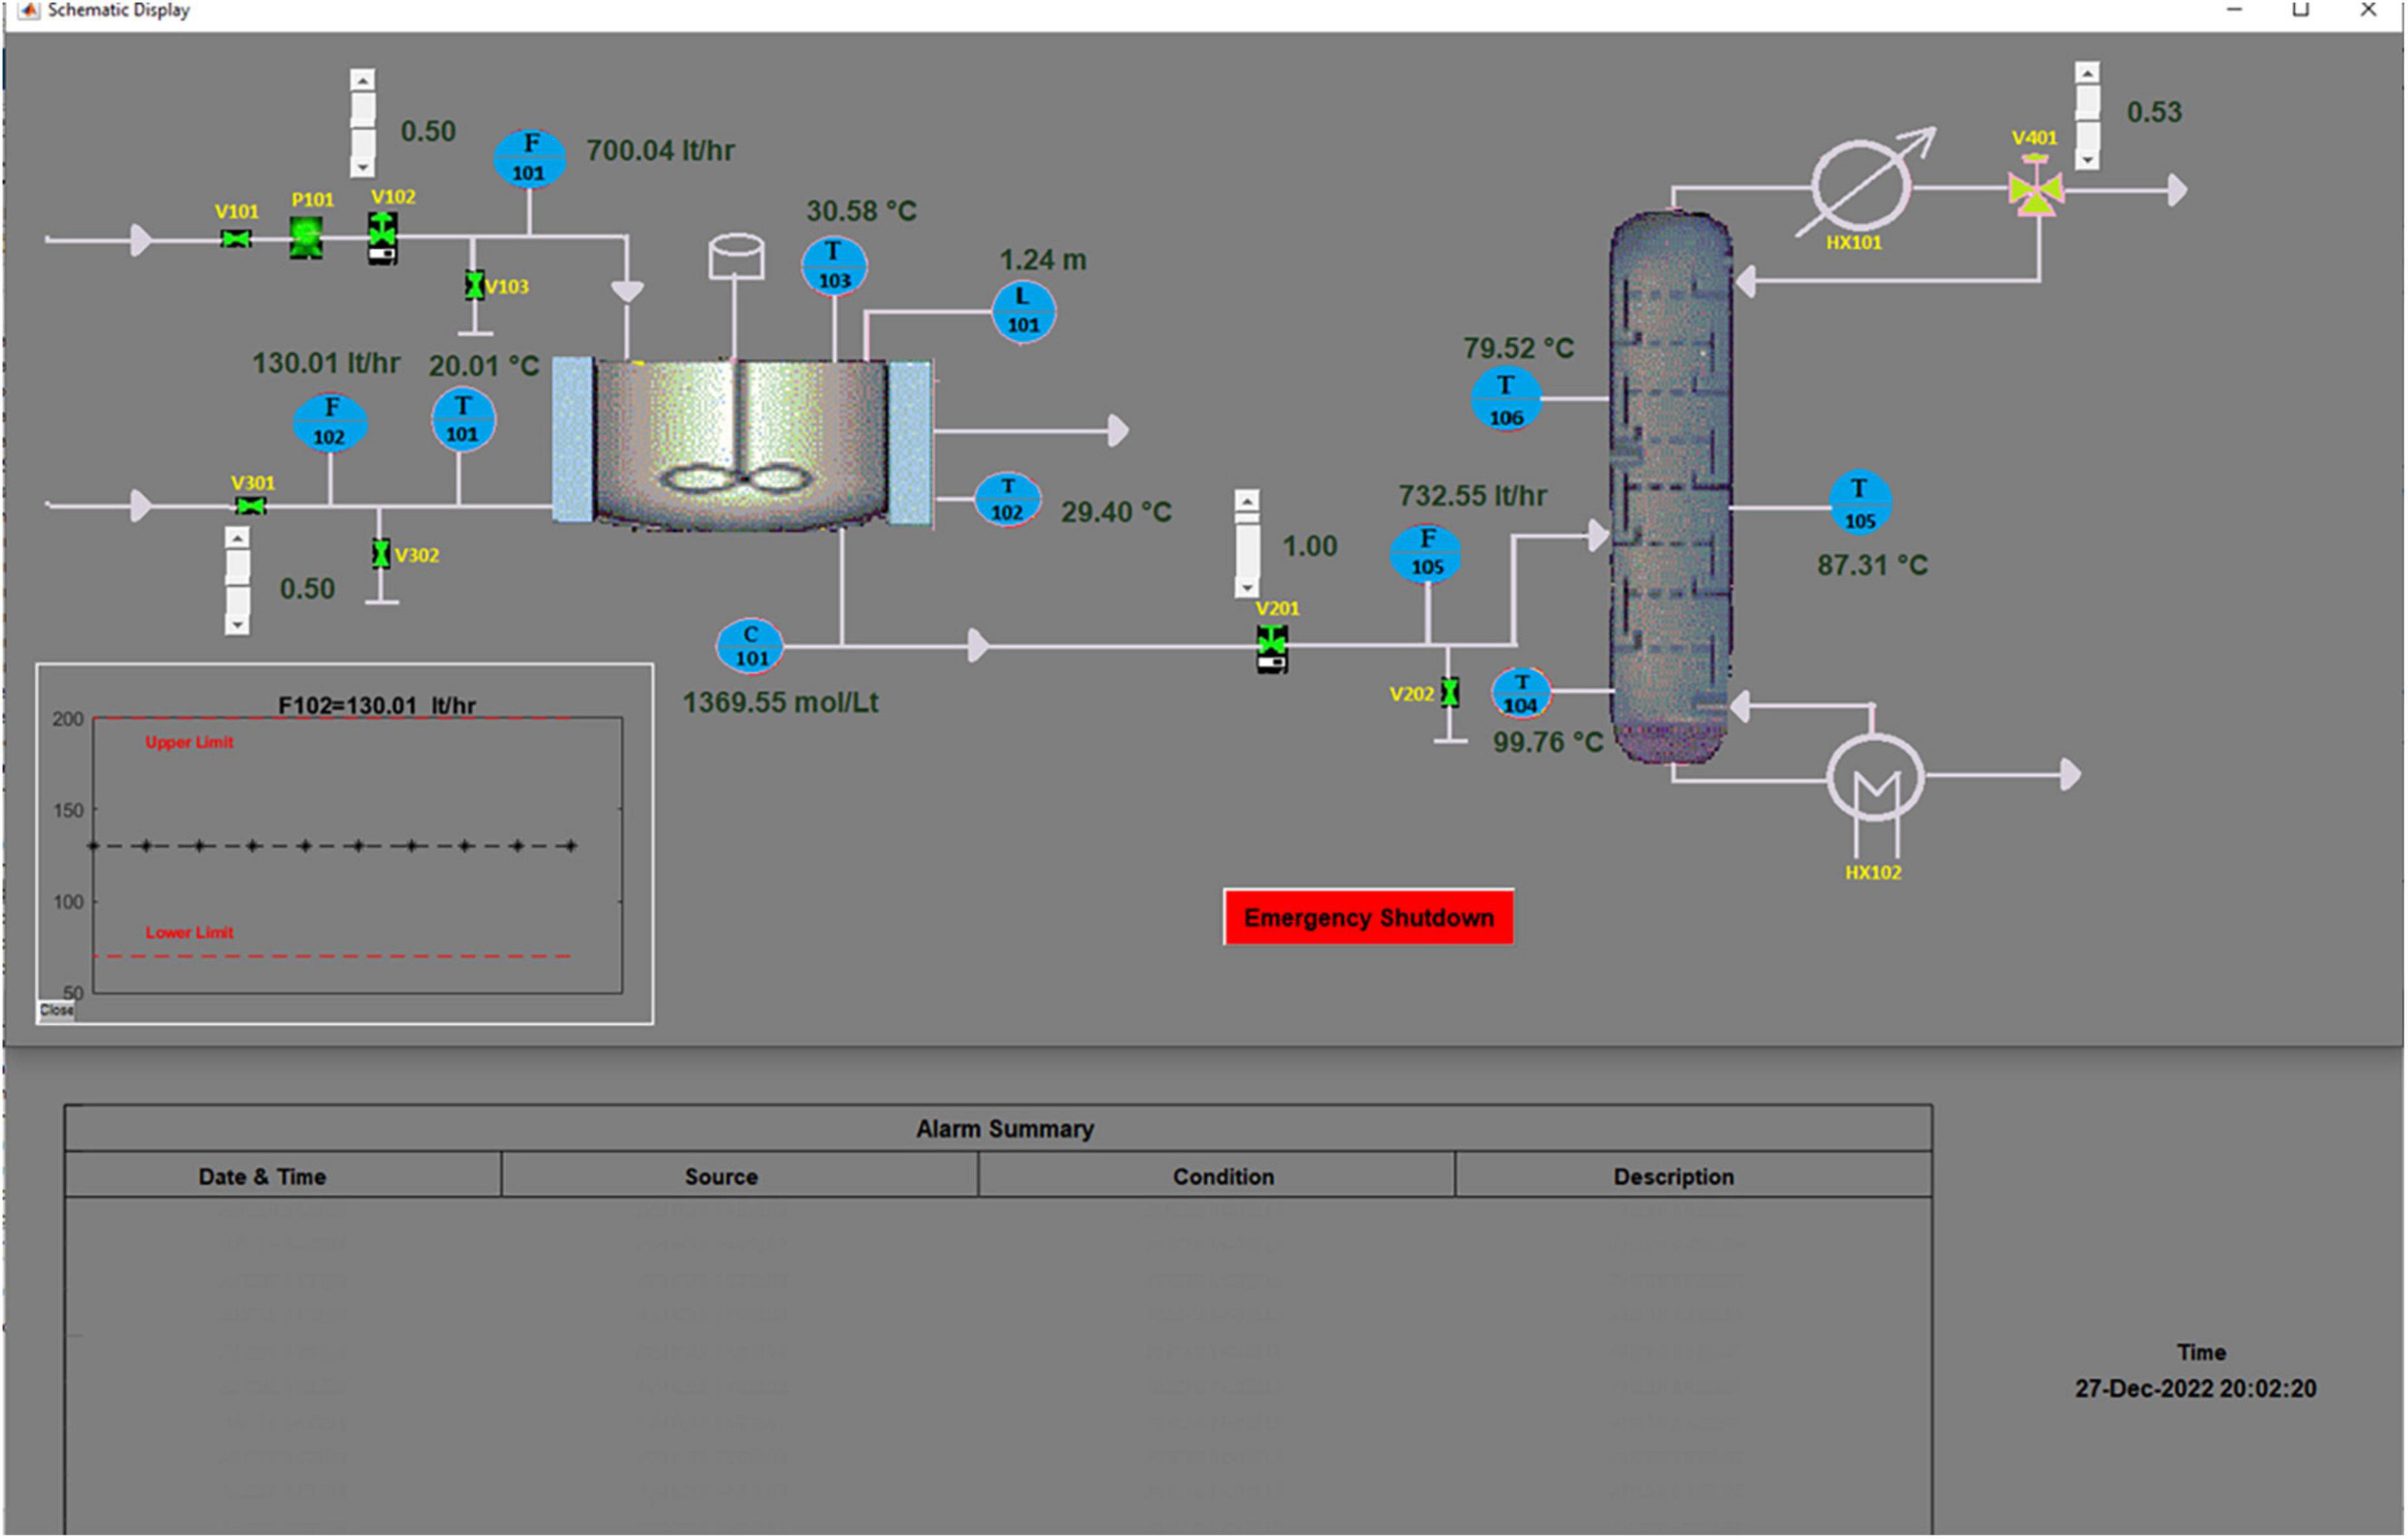This screenshot has height=1539, width=2408.
Task: Select the T103 temperature sensor
Action: tap(834, 266)
